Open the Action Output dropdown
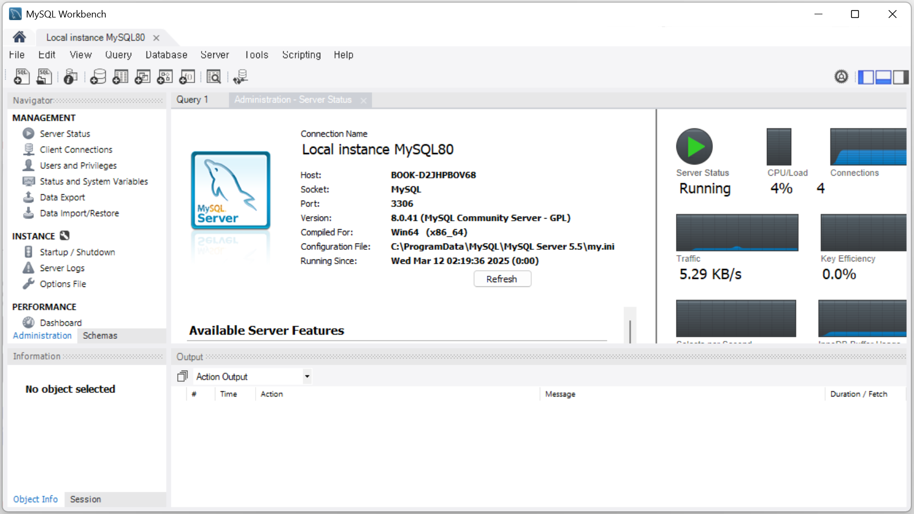Screen dimensions: 914x514 (x=307, y=376)
